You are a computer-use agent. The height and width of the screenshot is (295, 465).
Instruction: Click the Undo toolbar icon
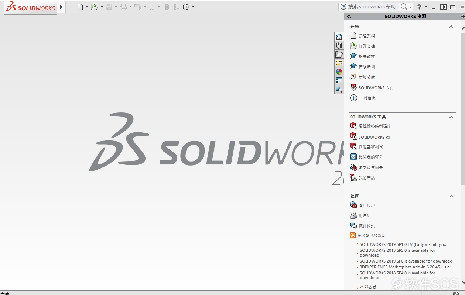tap(138, 7)
